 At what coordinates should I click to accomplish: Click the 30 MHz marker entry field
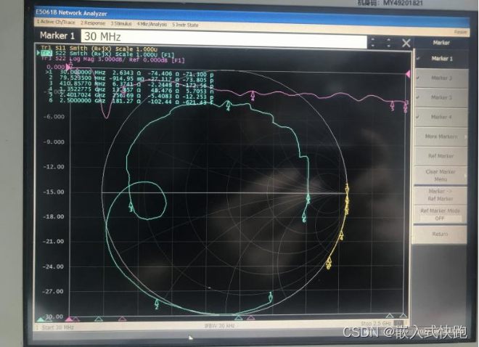pos(224,38)
